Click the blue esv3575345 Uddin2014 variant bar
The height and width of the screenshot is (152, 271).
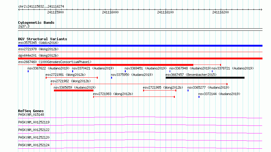(x=140, y=46)
